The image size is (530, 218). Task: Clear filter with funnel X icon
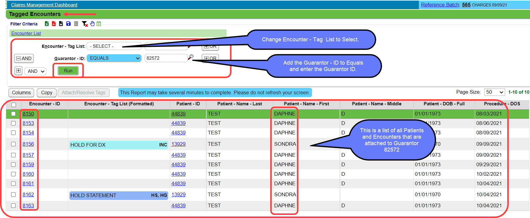[85, 24]
